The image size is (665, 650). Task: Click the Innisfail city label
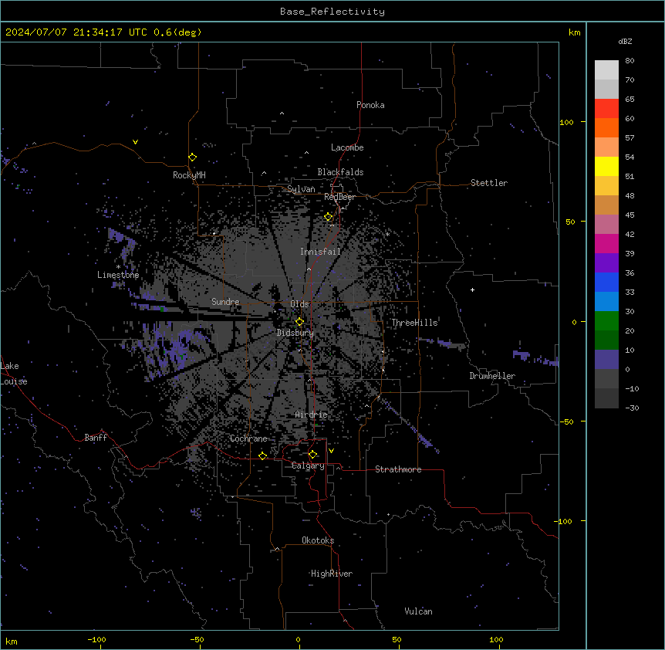coord(320,252)
